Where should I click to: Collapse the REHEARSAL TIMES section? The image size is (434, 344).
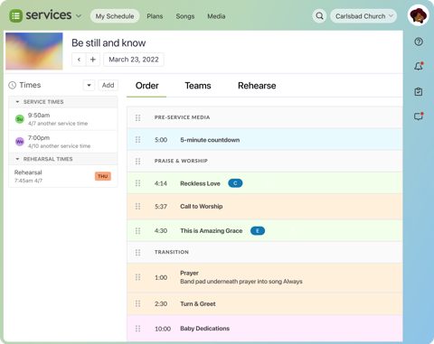[x=17, y=159]
